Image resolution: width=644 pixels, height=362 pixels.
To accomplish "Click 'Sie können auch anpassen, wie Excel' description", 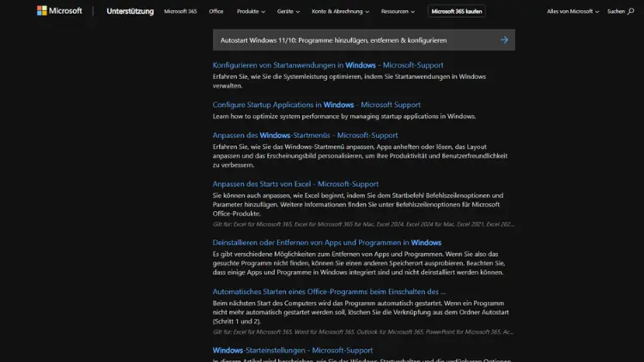I will click(x=358, y=204).
